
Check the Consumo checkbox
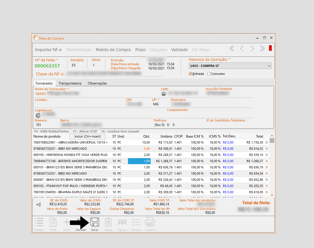coord(209,74)
